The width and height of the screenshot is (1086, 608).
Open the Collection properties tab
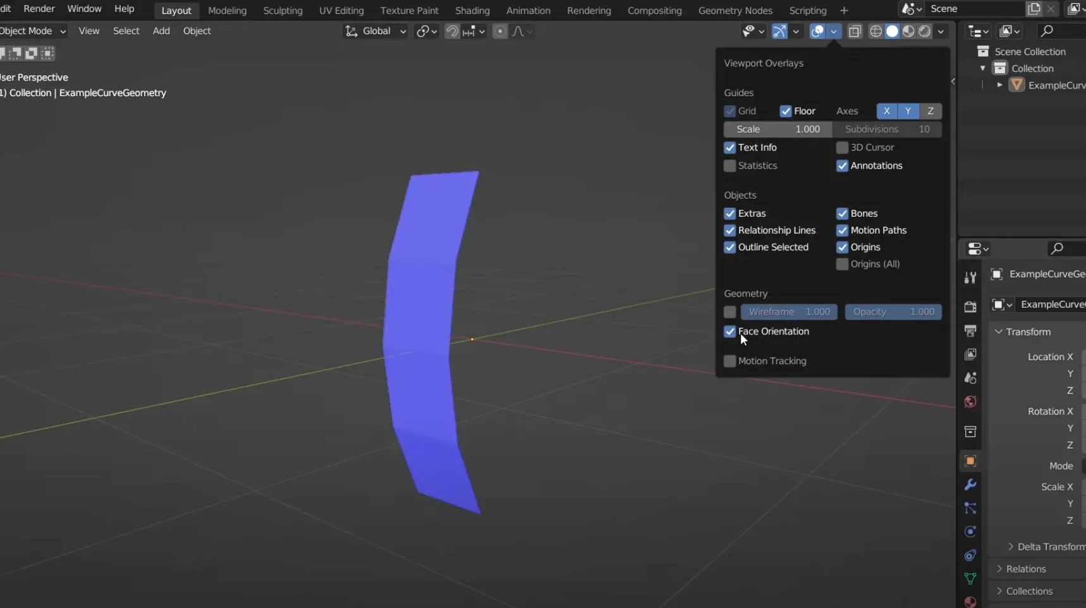pos(970,432)
